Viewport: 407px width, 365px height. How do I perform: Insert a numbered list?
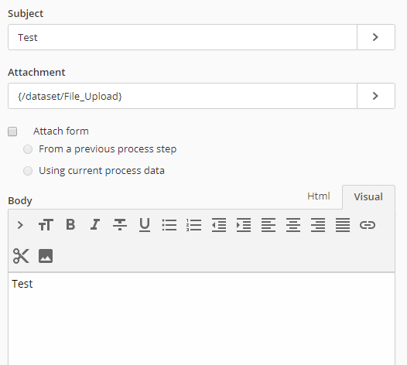click(x=194, y=225)
